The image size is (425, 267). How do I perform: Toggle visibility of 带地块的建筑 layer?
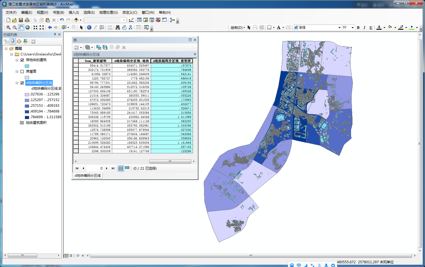[x=22, y=60]
